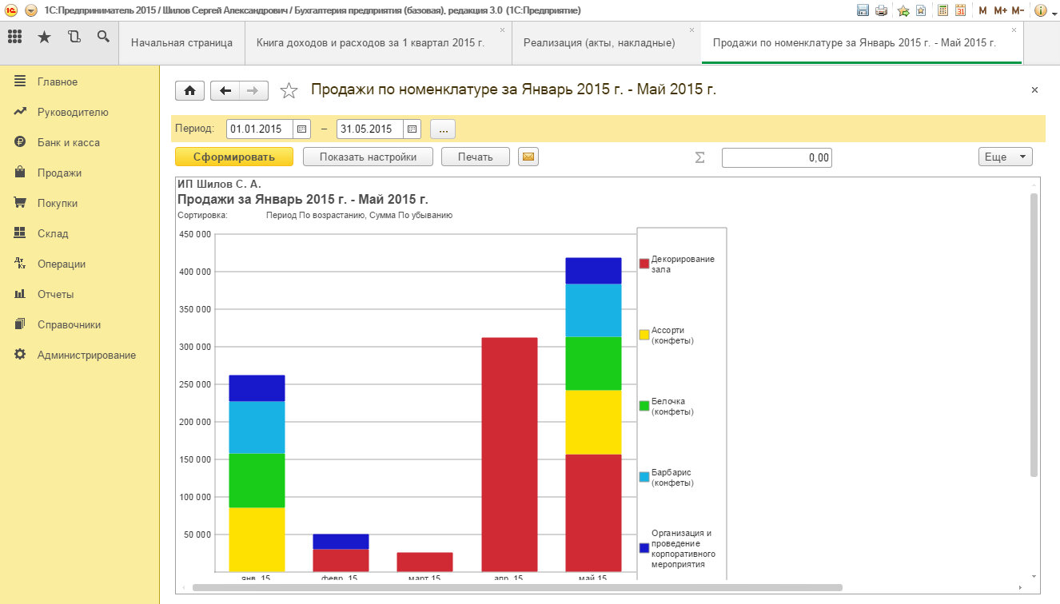Screen dimensions: 1060x604
Task: Open the calculator from top toolbar
Action: coord(943,10)
